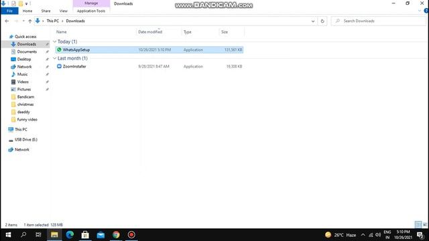Open Music folder in the sidebar
Image resolution: width=429 pixels, height=241 pixels.
click(x=22, y=74)
